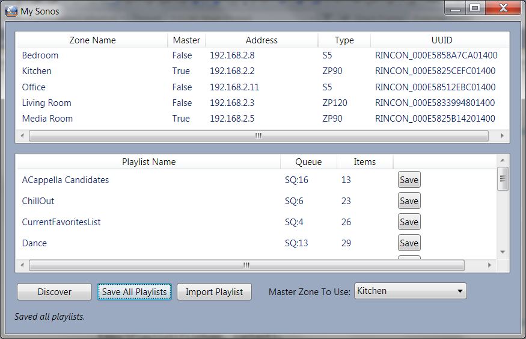
Task: Save the CurrentFavoritesList playlist
Action: click(409, 222)
